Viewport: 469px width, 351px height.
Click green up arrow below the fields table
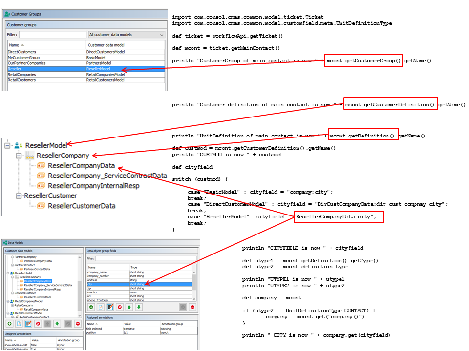pyautogui.click(x=129, y=307)
